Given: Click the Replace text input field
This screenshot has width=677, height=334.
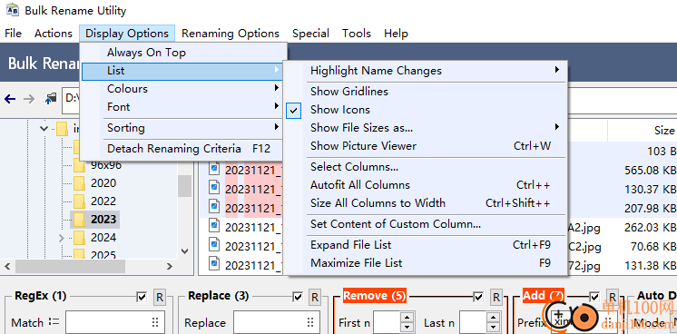Looking at the screenshot, I should (x=277, y=322).
